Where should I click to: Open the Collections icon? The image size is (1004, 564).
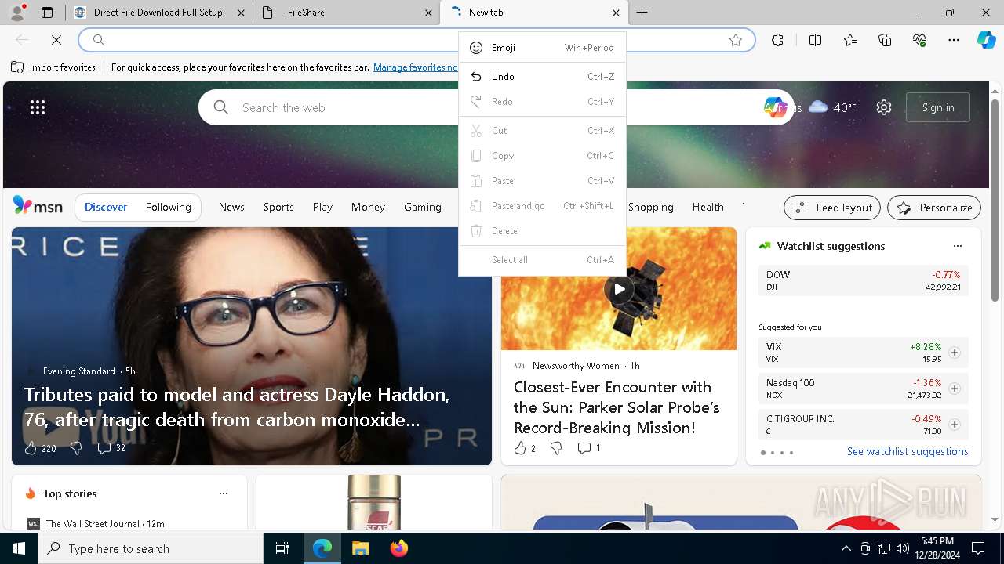coord(885,40)
